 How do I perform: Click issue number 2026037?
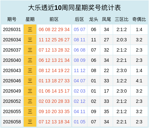coord(12,50)
